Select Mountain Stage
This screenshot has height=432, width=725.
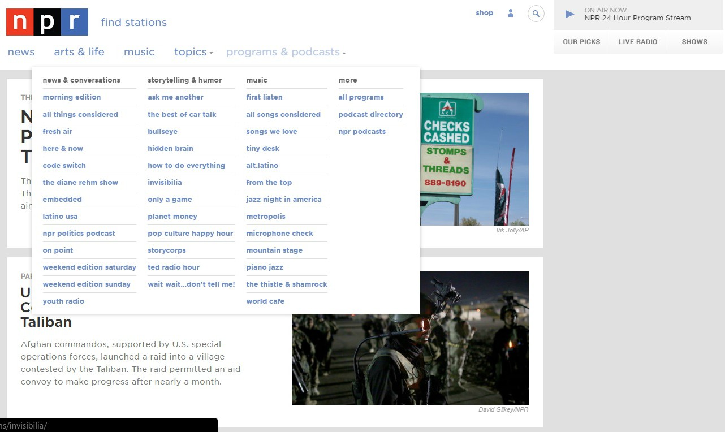coord(275,250)
